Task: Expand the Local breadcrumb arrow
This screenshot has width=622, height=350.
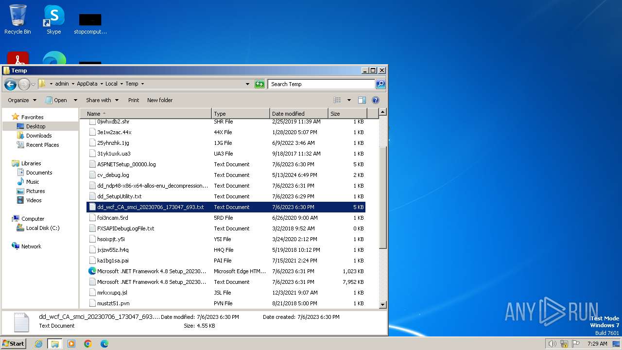Action: [x=121, y=84]
